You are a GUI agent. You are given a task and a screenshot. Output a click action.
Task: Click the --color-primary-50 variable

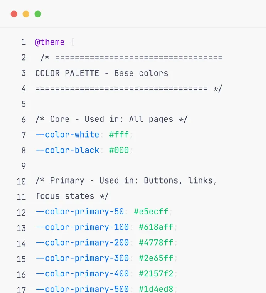(x=80, y=212)
